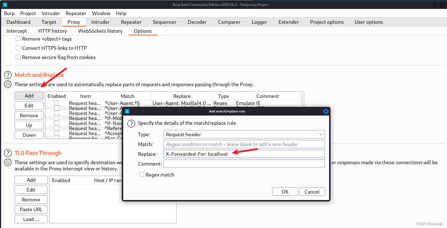Viewport: 447px width, 228px height.
Task: Move rule Down in Match and Replace
Action: pyautogui.click(x=29, y=135)
